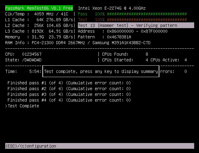Select the L3 Cache 8192K 64.91 GB/s row
Image resolution: width=199 pixels, height=153 pixels.
39,31
